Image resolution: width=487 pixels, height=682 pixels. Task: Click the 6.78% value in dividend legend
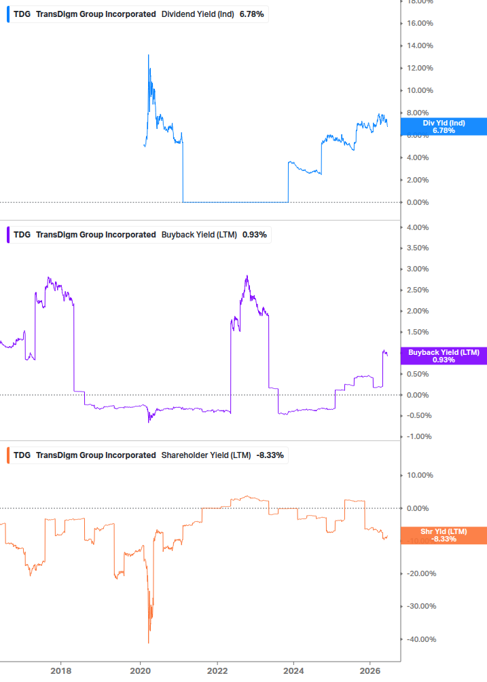click(251, 14)
